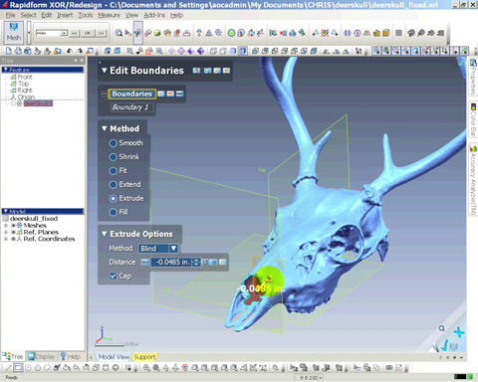The height and width of the screenshot is (382, 478).
Task: Open the File menu
Action: pyautogui.click(x=10, y=15)
